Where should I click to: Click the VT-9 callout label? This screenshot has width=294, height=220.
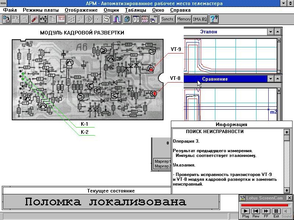(176, 49)
